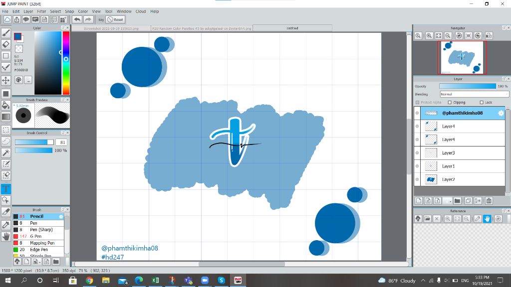Select the Move tool with four arrows
Viewport: 511px width, 287px height.
6,80
